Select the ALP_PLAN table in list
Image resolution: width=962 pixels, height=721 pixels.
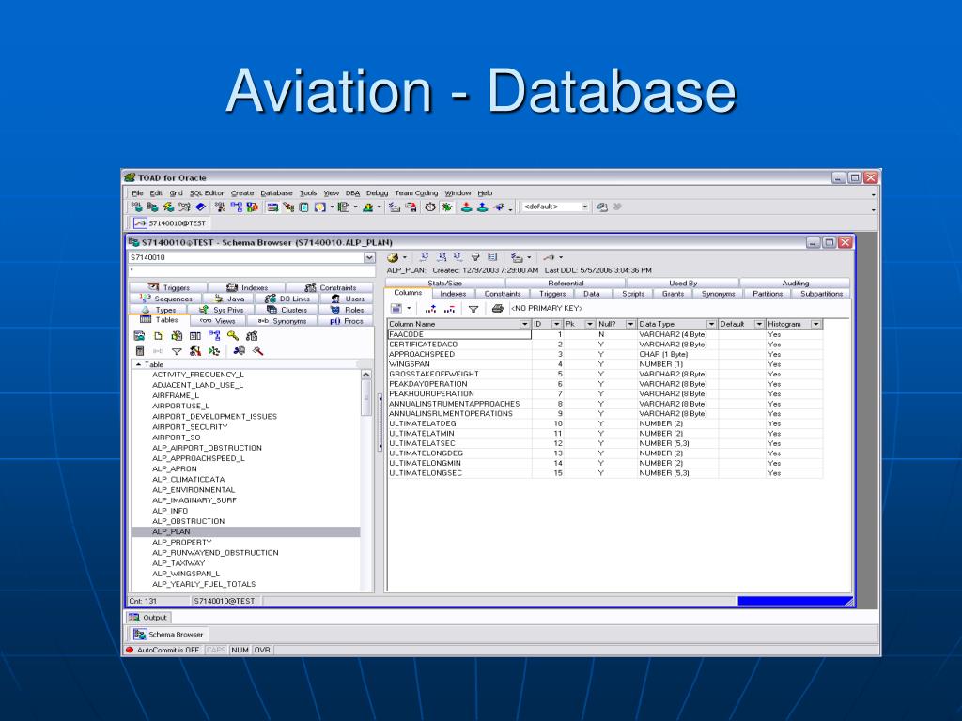point(245,531)
